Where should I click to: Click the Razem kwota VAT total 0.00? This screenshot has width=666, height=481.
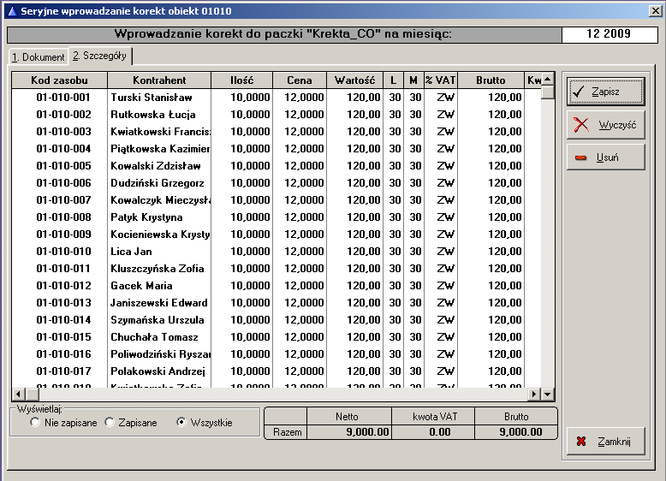tap(433, 432)
